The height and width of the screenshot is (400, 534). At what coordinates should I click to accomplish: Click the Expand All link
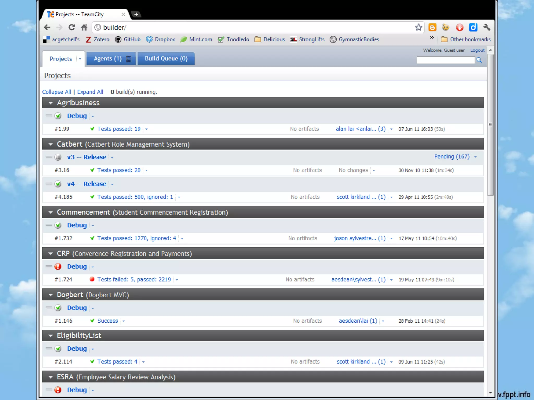point(90,92)
